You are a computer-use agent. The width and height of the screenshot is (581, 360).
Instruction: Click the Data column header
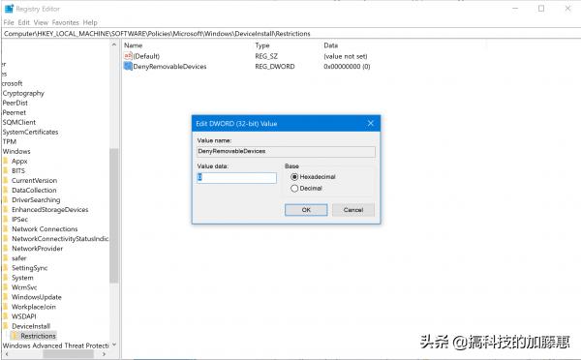(x=331, y=45)
